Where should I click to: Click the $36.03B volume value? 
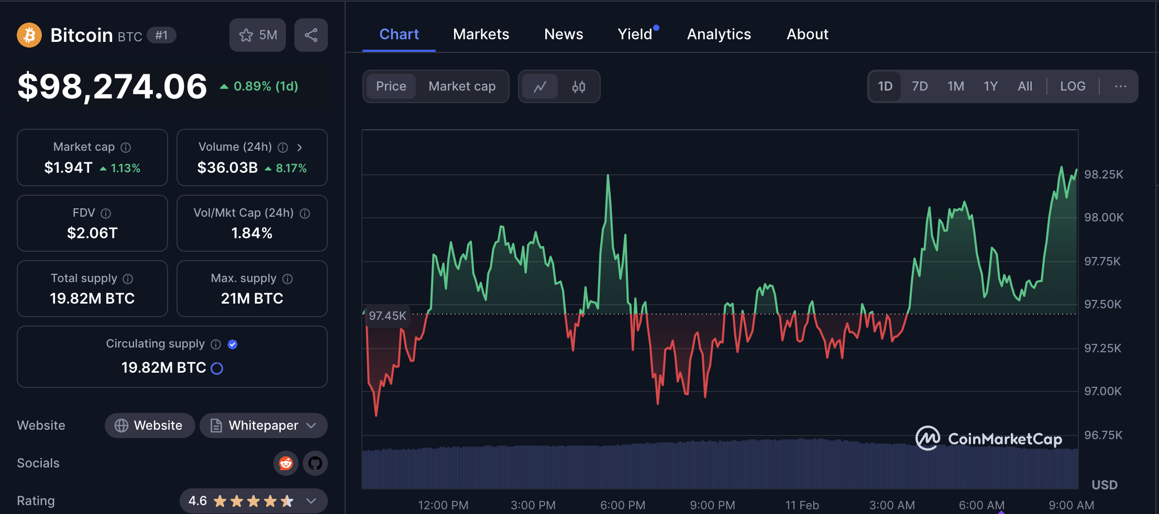[228, 167]
